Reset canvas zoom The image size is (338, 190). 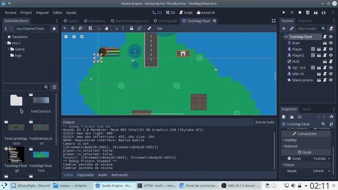coord(74,36)
